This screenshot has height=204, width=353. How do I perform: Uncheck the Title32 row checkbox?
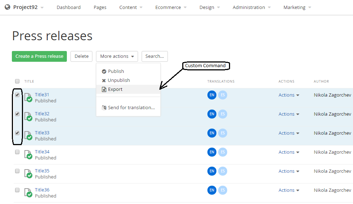point(17,114)
